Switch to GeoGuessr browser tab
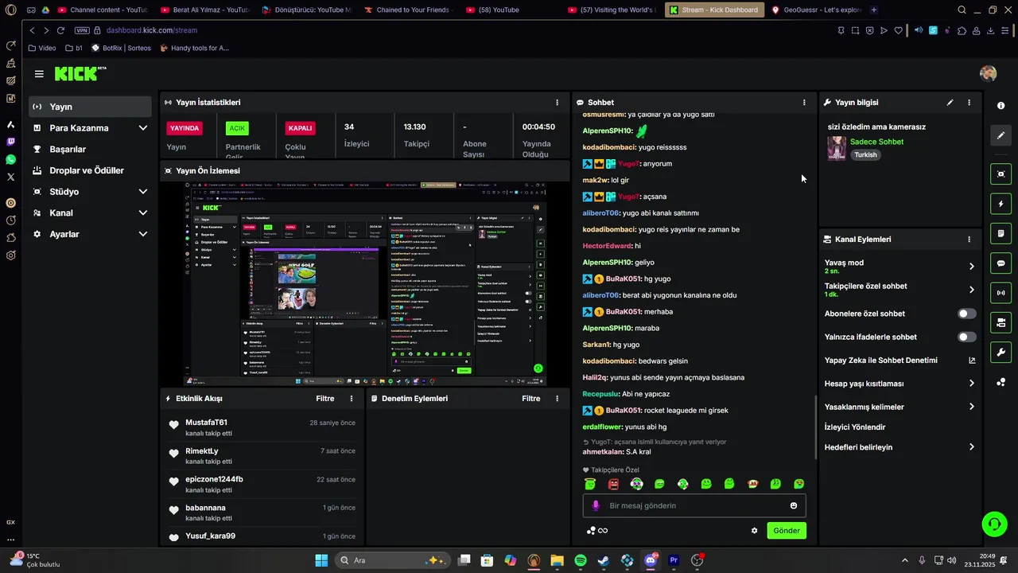Image resolution: width=1018 pixels, height=573 pixels. click(816, 10)
